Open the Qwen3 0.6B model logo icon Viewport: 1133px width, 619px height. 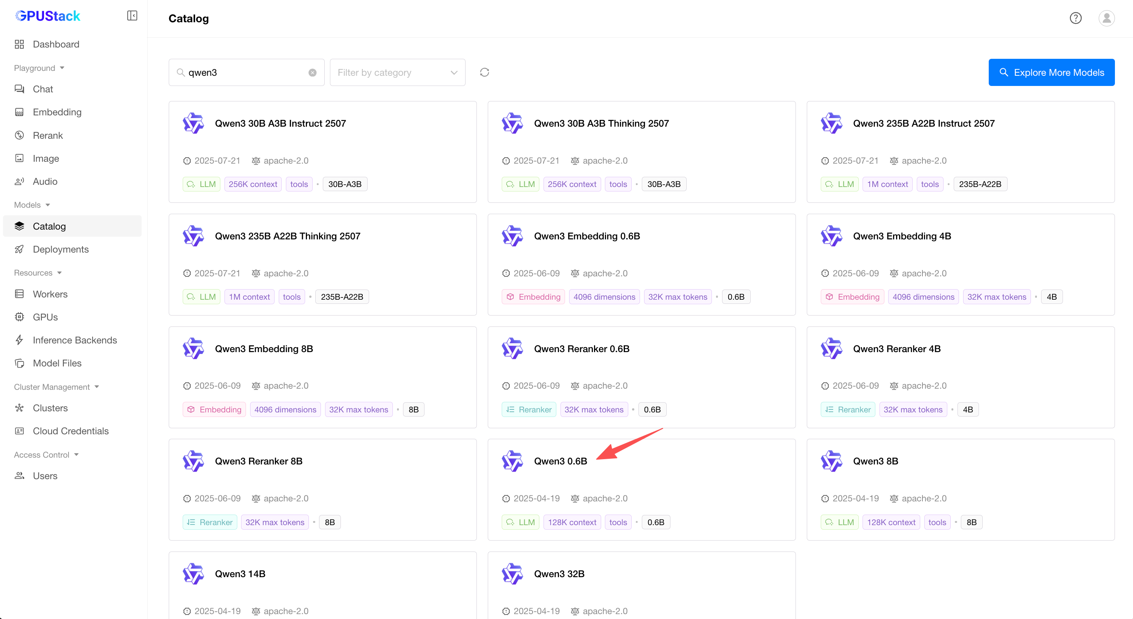512,461
